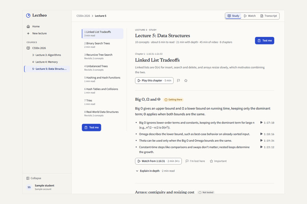
Task: Click Test me button under chapter list
Action: point(91,128)
